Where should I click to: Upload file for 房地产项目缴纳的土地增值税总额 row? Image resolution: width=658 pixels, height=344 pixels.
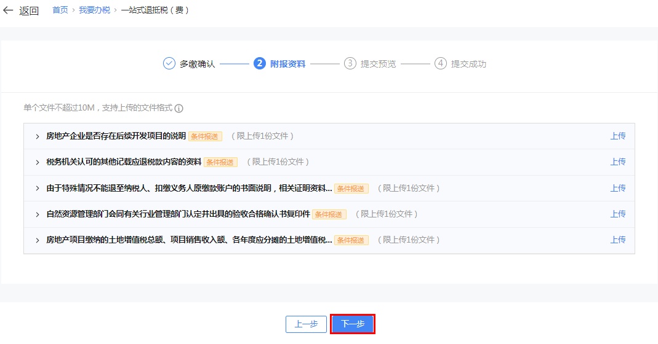coord(617,240)
